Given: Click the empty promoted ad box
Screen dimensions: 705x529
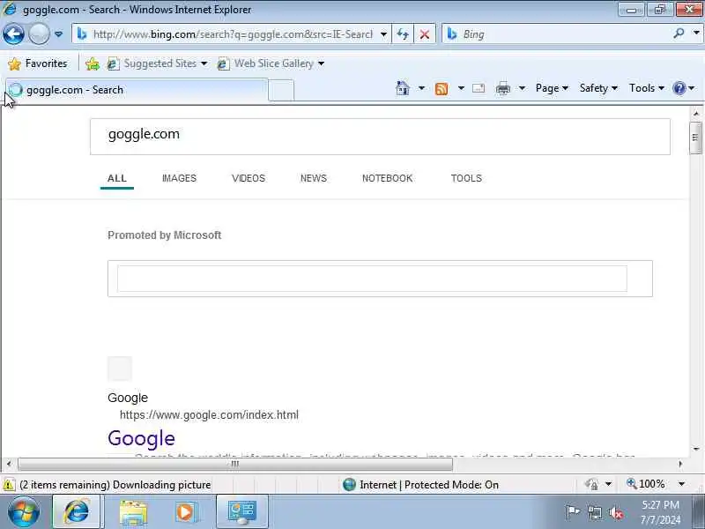Looking at the screenshot, I should pos(380,279).
